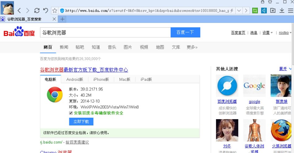Click the skin shirt icon in title bar
This screenshot has width=294, height=153.
pyautogui.click(x=270, y=2)
